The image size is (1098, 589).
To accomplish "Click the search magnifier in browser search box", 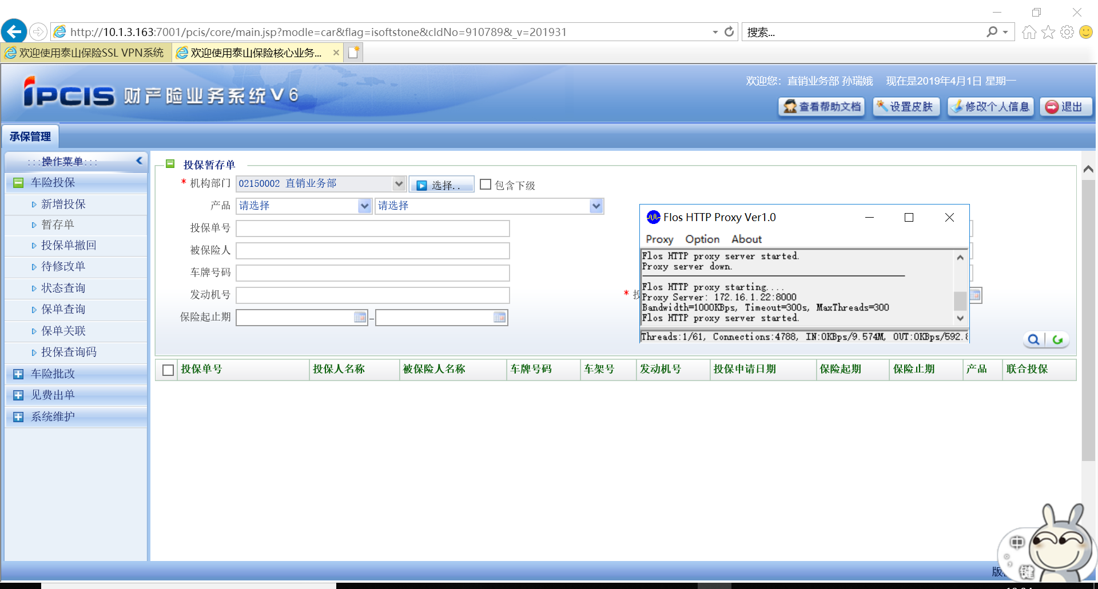I will (x=992, y=32).
